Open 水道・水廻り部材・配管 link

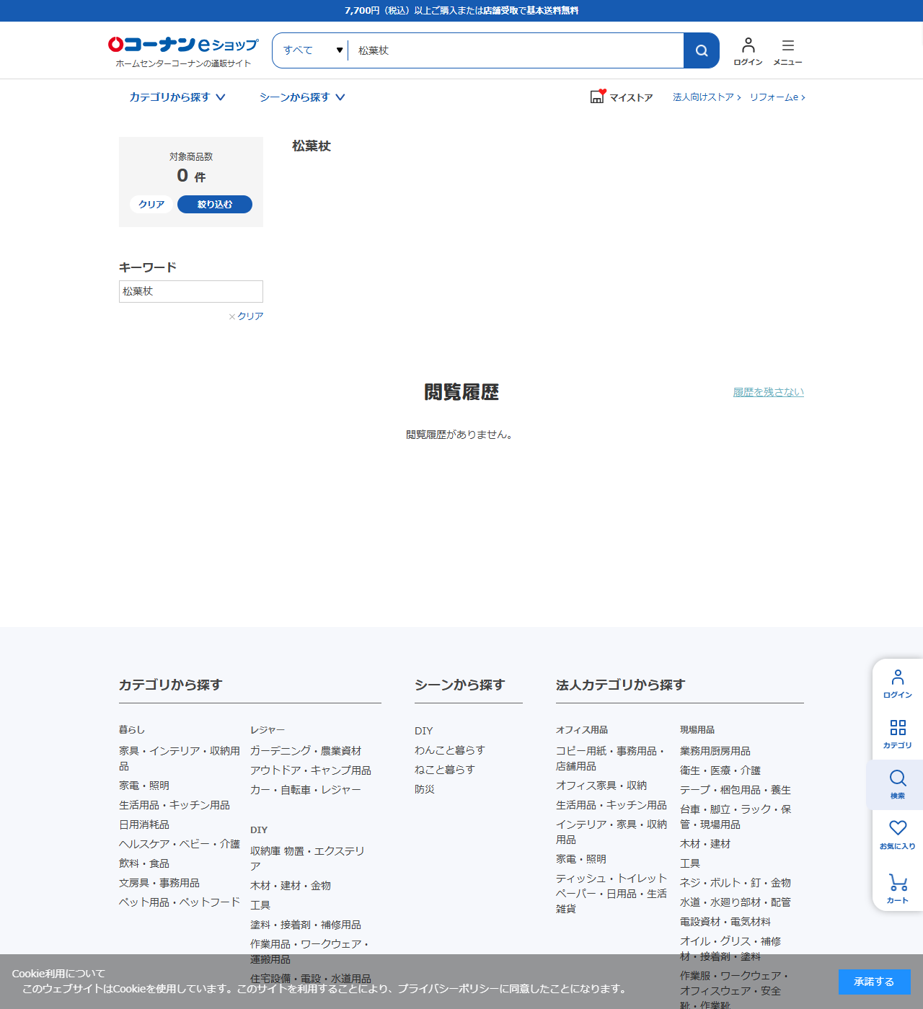736,902
